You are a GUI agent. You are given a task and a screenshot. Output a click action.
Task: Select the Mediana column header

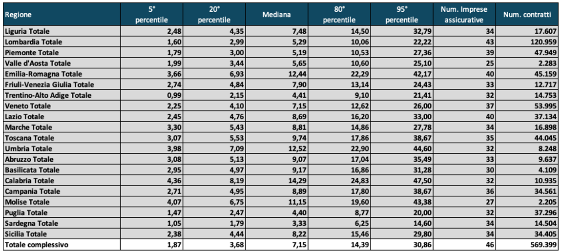coord(276,15)
